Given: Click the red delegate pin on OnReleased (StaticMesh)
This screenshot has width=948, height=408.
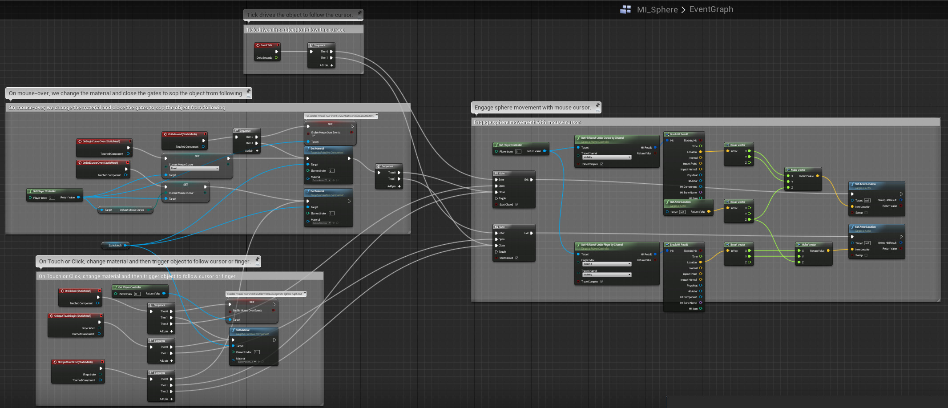Looking at the screenshot, I should click(205, 134).
